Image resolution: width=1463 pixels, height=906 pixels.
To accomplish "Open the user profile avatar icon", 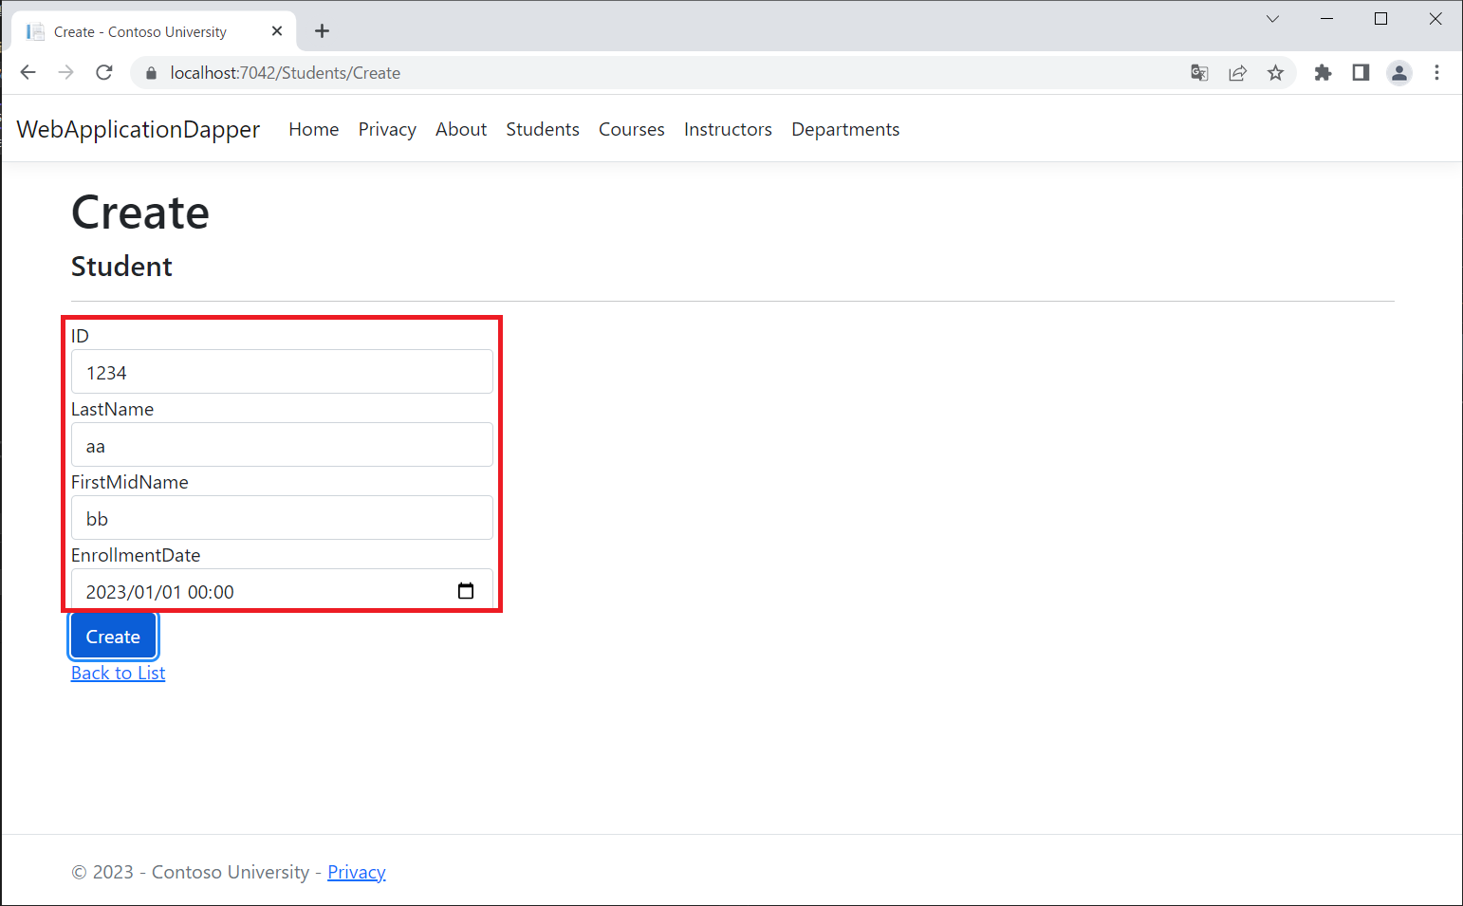I will (x=1398, y=73).
